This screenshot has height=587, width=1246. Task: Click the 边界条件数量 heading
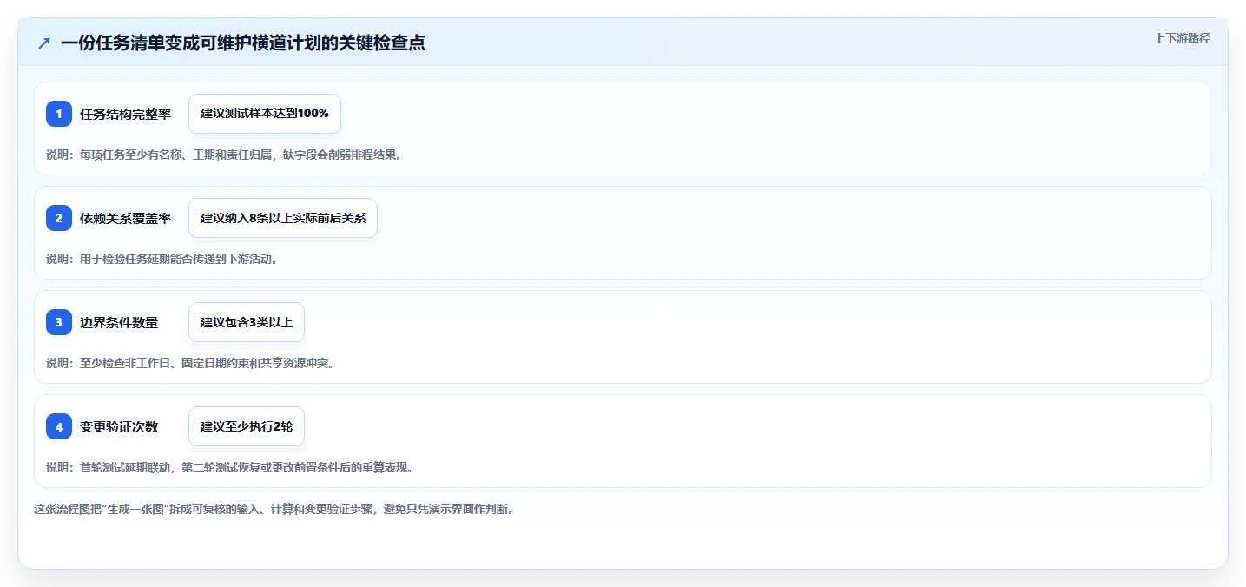point(119,322)
